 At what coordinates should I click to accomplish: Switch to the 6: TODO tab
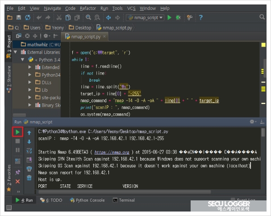(x=51, y=200)
